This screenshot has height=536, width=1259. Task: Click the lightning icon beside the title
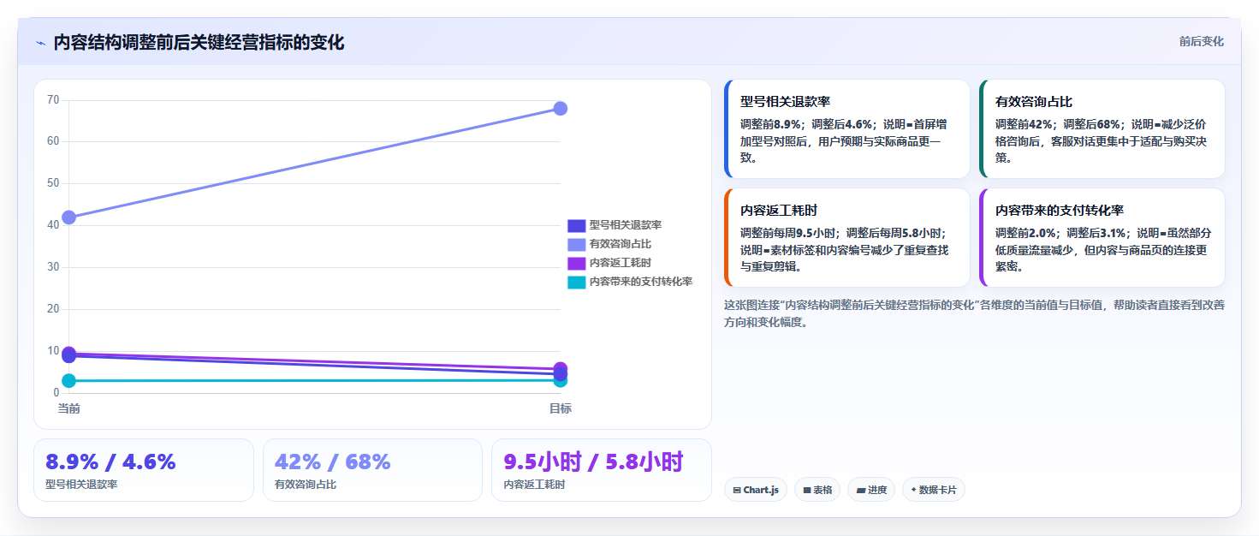click(x=41, y=43)
